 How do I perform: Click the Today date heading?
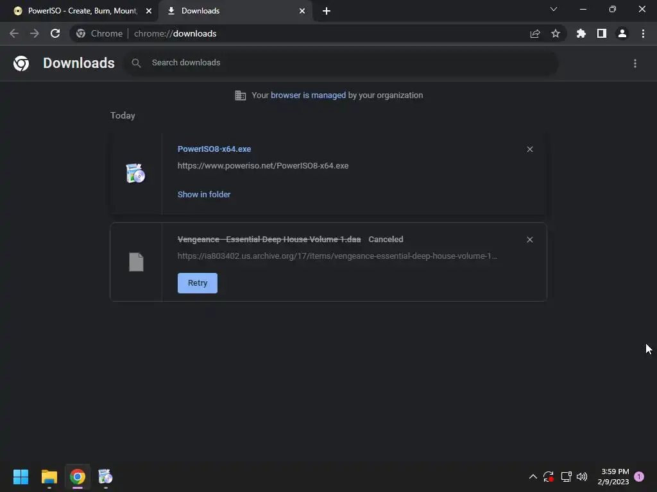point(123,115)
